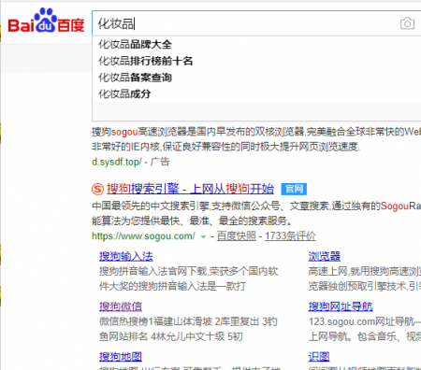Open the 搜狗地图 sublink
Viewport: 421px width, 370px height.
click(121, 357)
